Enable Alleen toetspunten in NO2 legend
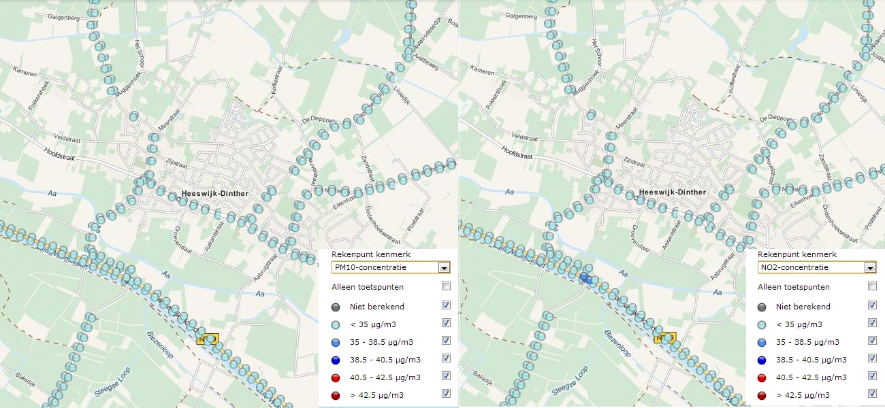This screenshot has height=408, width=885. 872,286
